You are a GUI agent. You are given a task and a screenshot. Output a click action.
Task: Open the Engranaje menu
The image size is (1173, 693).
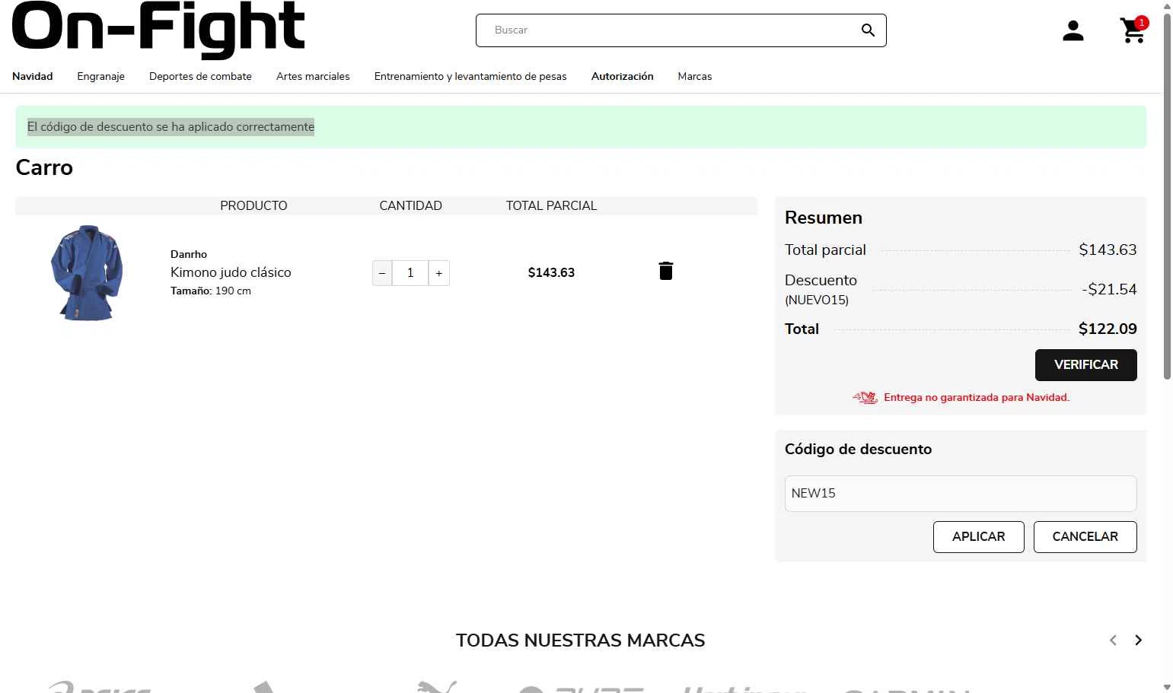(x=100, y=76)
